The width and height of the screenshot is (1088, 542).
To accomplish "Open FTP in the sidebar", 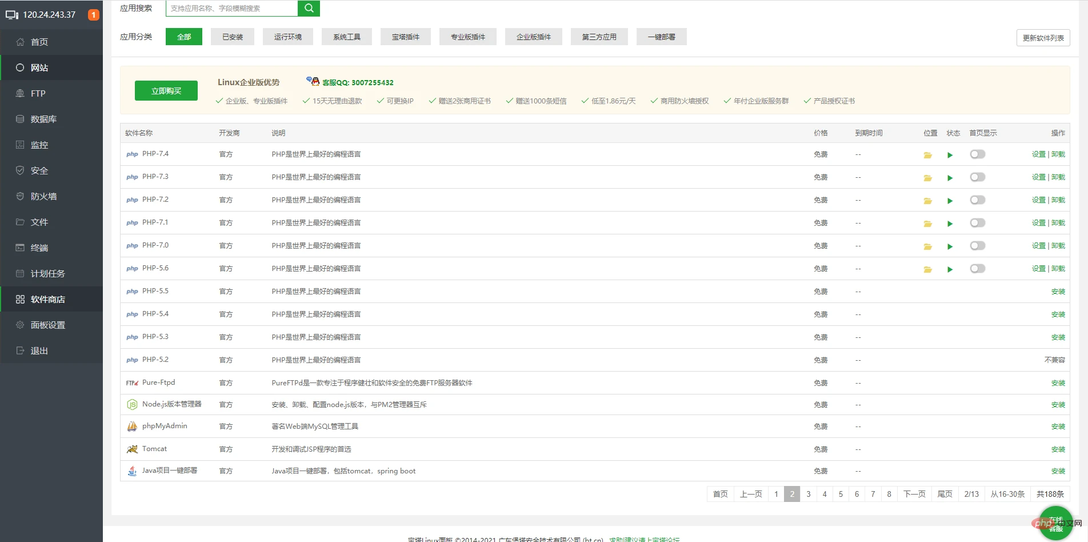I will tap(51, 93).
